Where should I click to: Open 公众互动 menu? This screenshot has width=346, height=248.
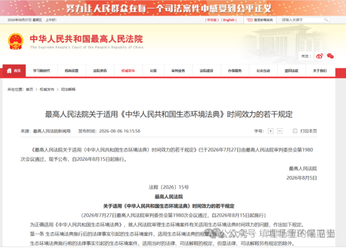263,71
